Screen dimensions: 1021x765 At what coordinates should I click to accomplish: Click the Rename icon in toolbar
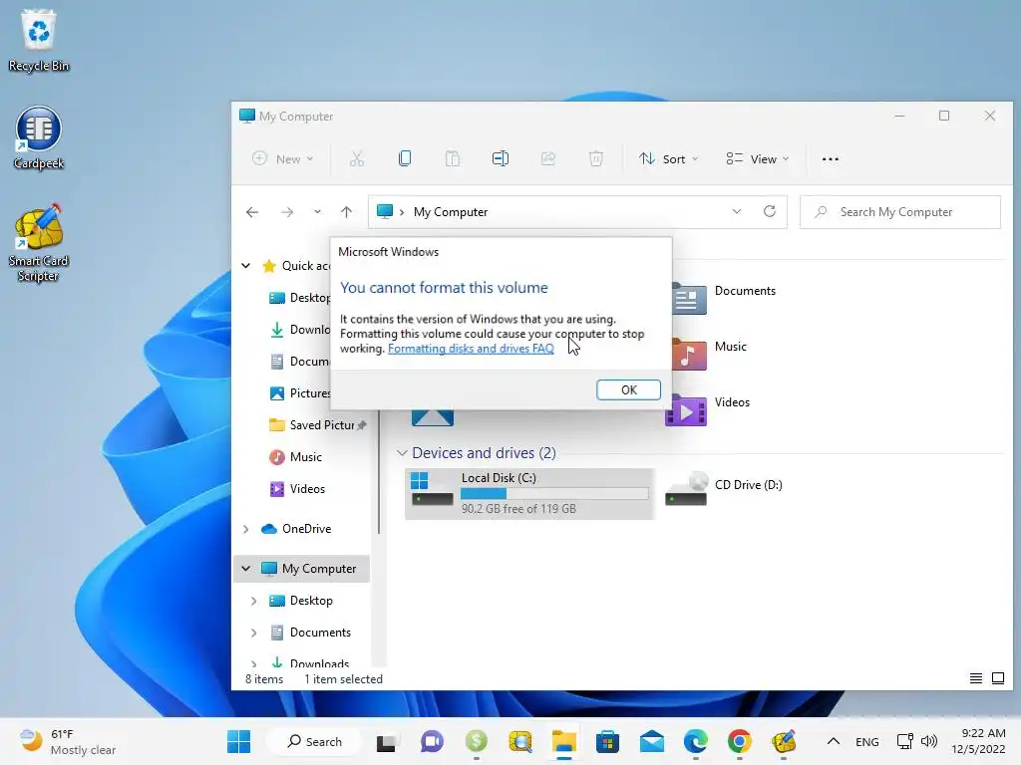(501, 158)
